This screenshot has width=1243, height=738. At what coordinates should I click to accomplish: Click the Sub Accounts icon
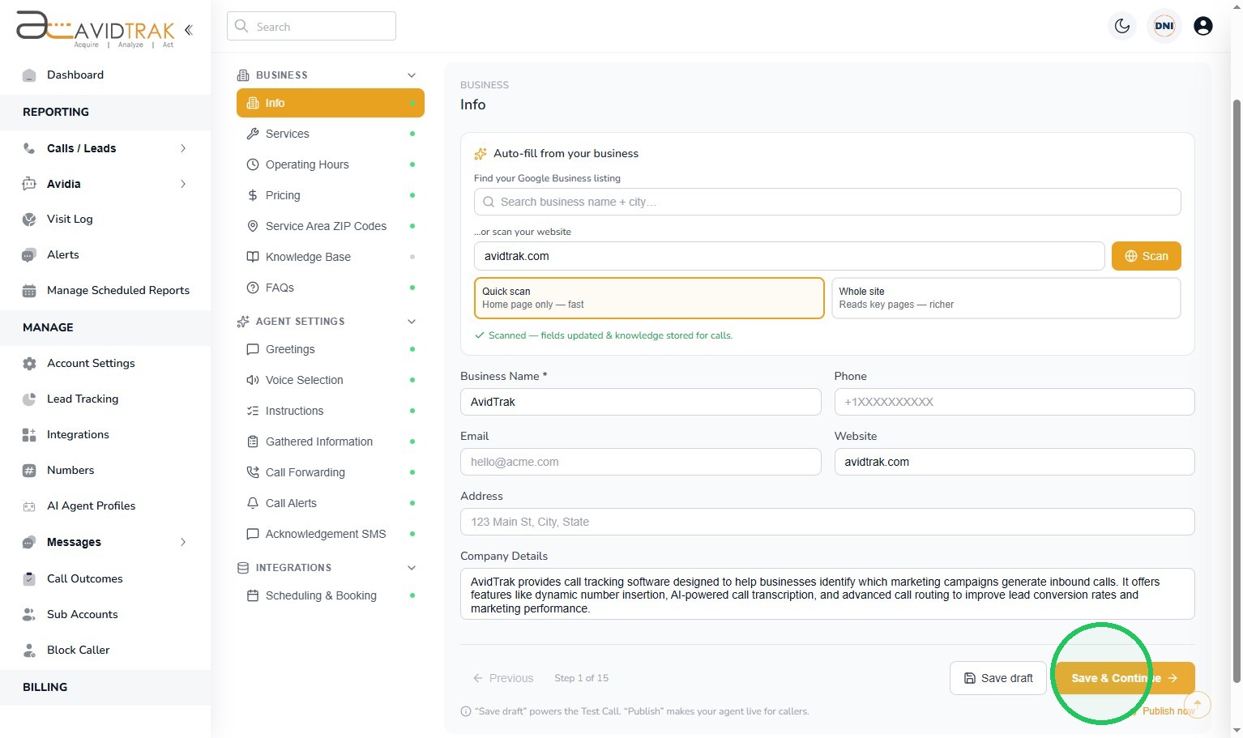point(29,615)
